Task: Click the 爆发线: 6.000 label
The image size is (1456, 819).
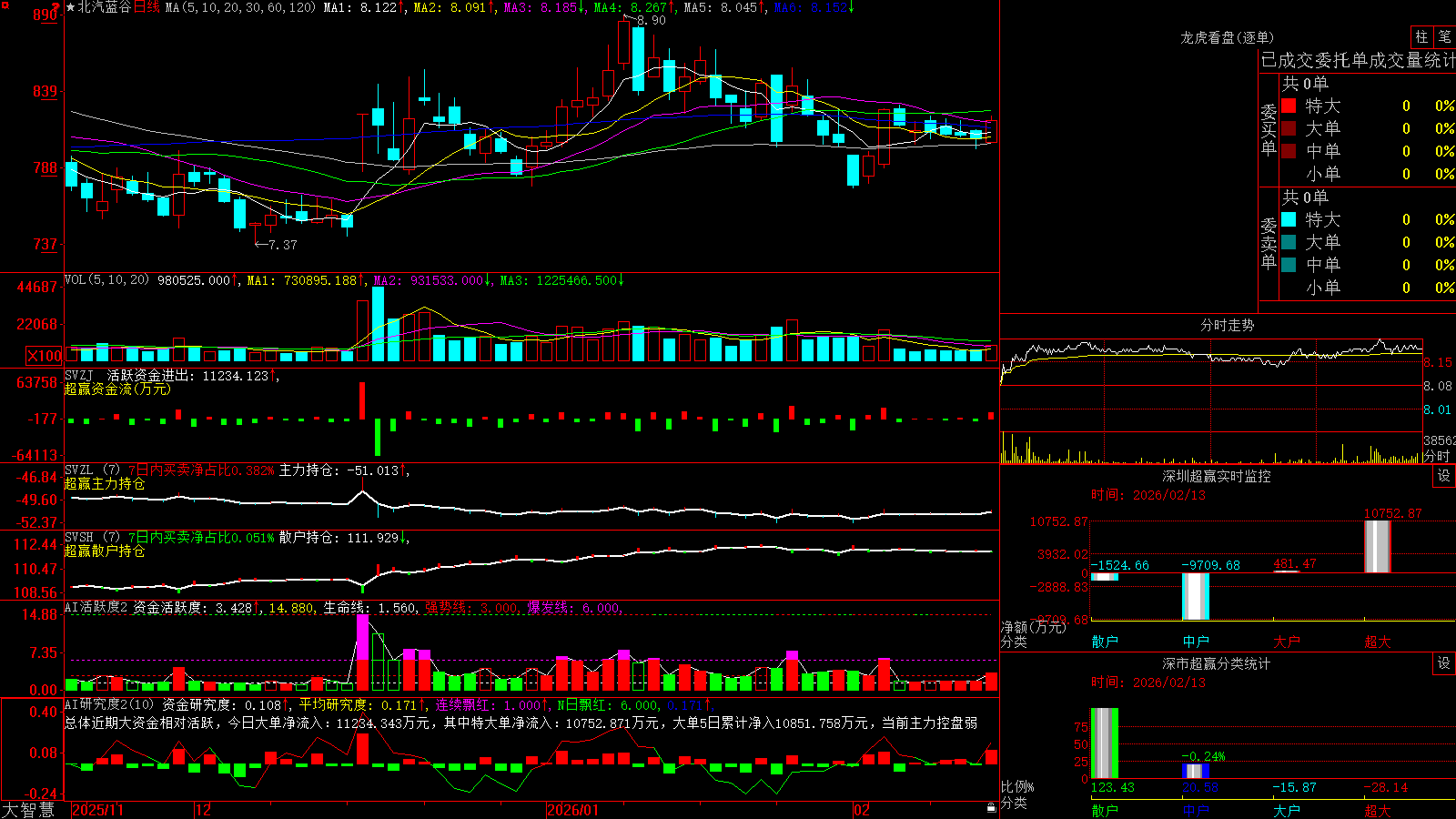Action: point(573,607)
